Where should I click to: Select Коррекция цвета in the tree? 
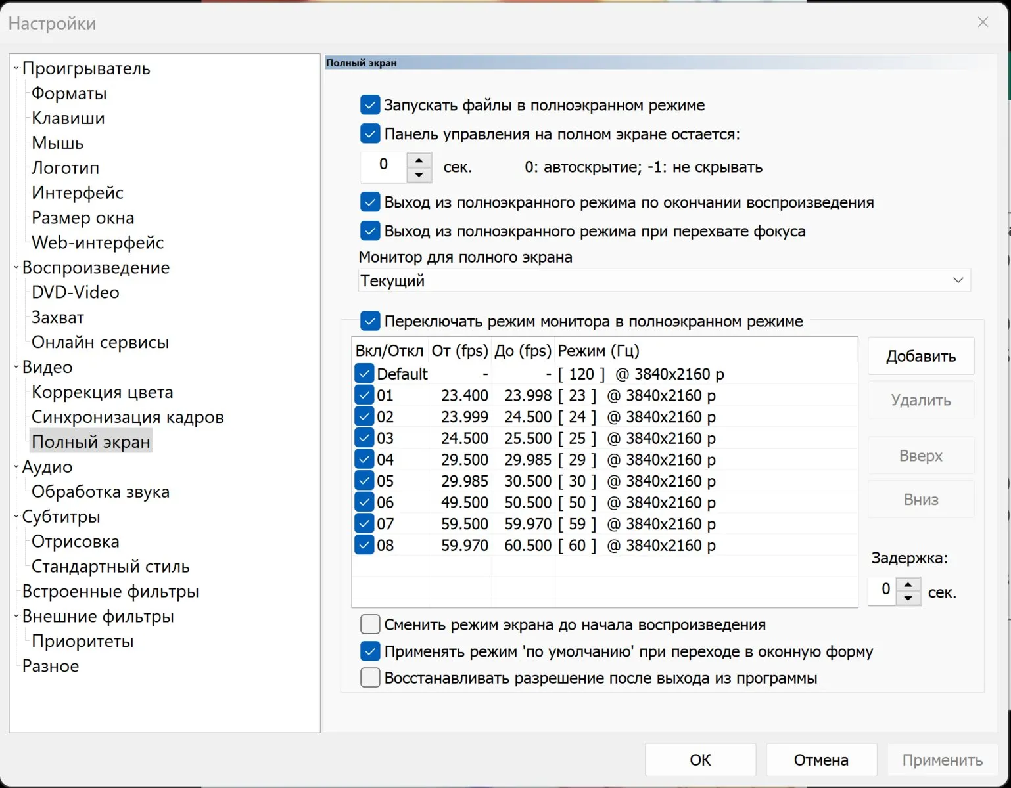click(x=103, y=392)
